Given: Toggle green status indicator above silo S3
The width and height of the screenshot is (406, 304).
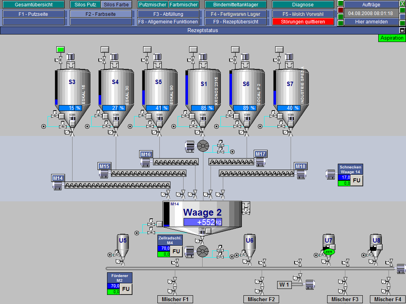Looking at the screenshot, I should 60,50.
